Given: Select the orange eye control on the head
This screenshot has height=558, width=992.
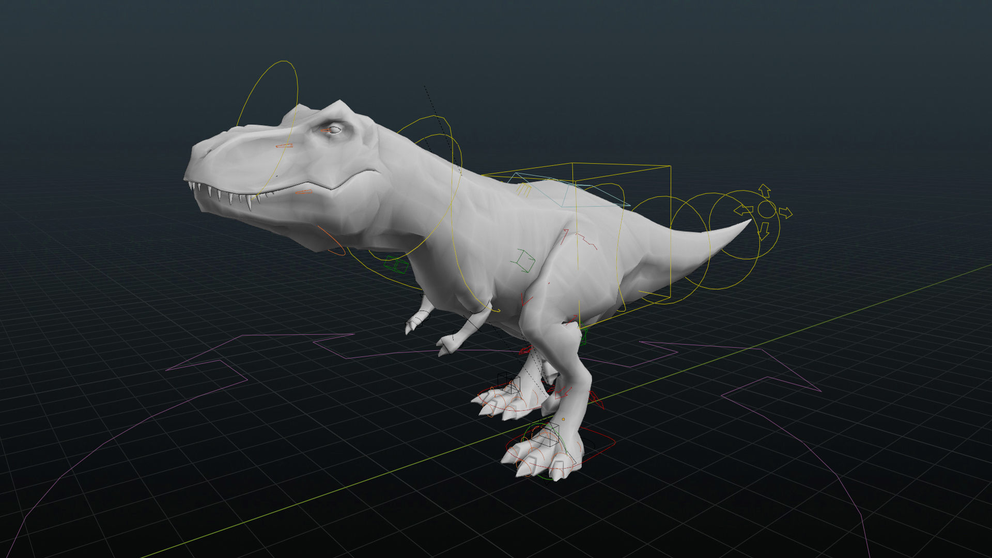Looking at the screenshot, I should (324, 130).
